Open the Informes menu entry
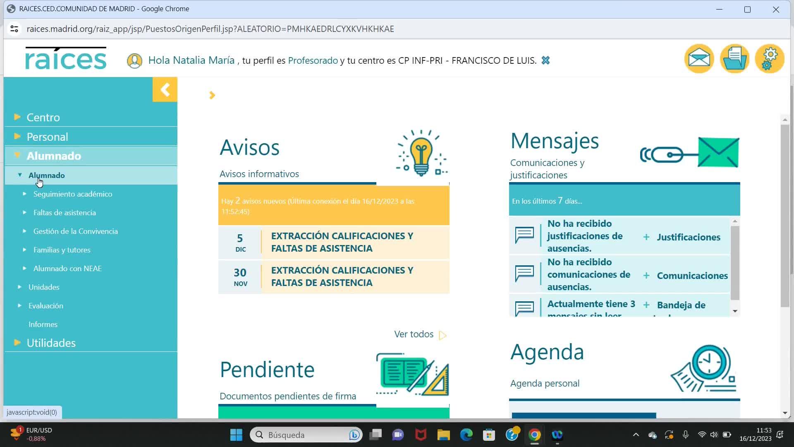 coord(43,324)
